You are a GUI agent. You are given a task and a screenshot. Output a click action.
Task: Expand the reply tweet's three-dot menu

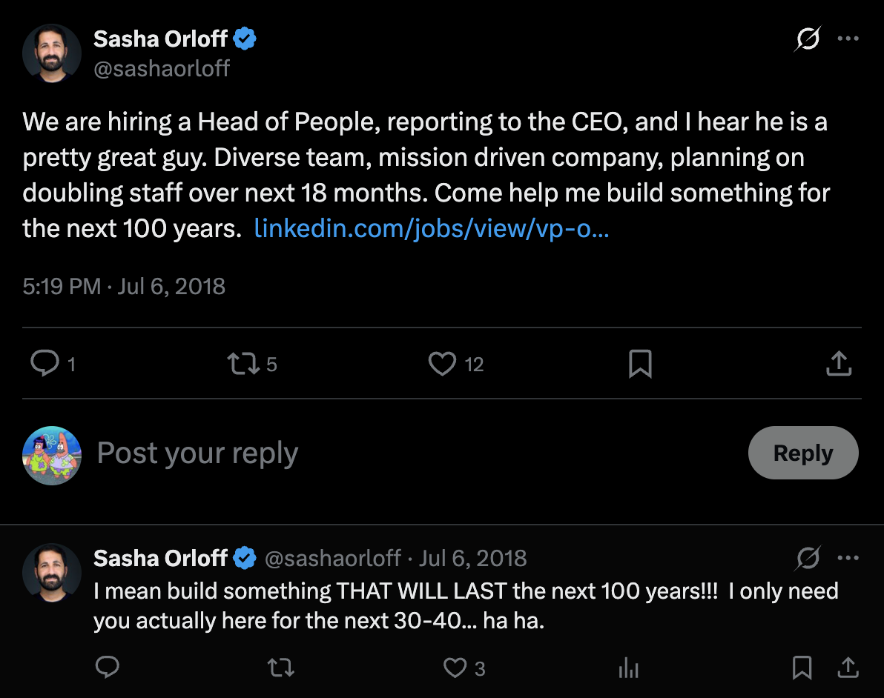pos(848,558)
